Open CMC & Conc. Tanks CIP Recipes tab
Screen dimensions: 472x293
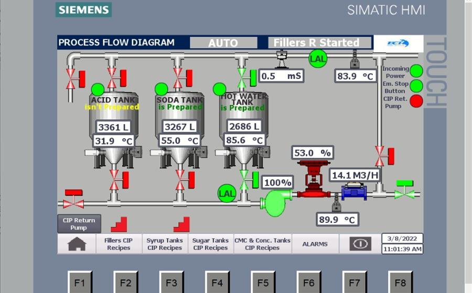pos(262,244)
